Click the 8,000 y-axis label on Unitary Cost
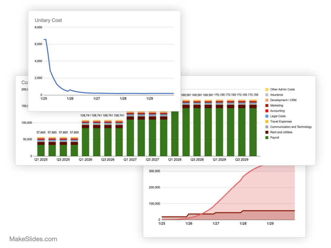This screenshot has height=248, width=331. pos(38,27)
